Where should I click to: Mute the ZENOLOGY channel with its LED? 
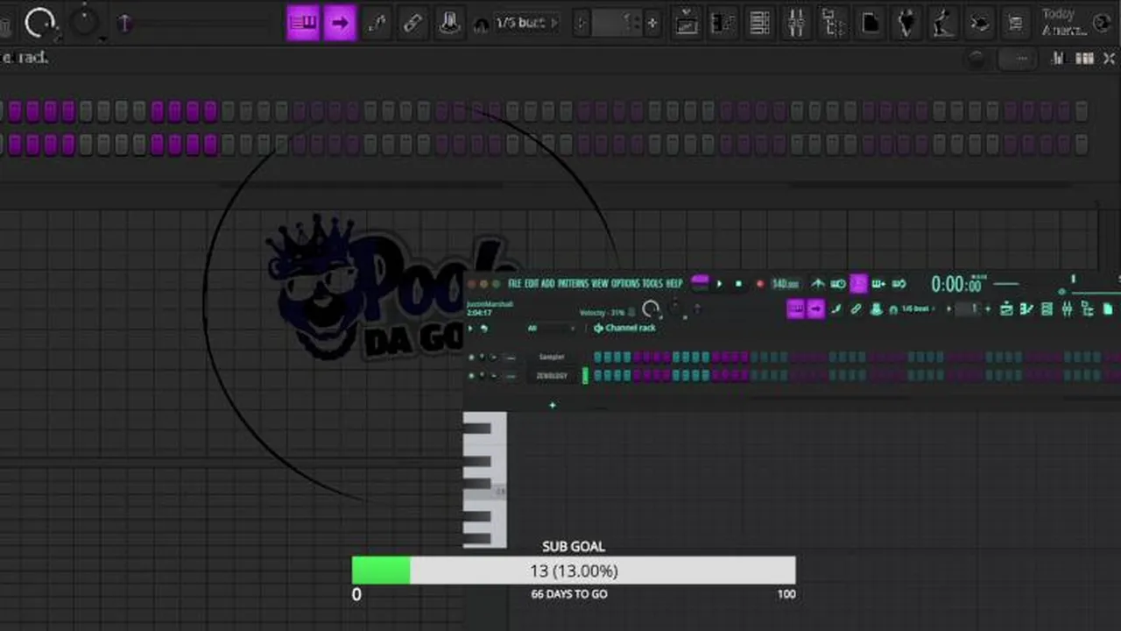471,375
